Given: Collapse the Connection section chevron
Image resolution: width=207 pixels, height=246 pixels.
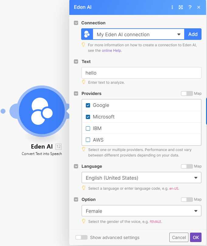Looking at the screenshot, I should pos(76,23).
